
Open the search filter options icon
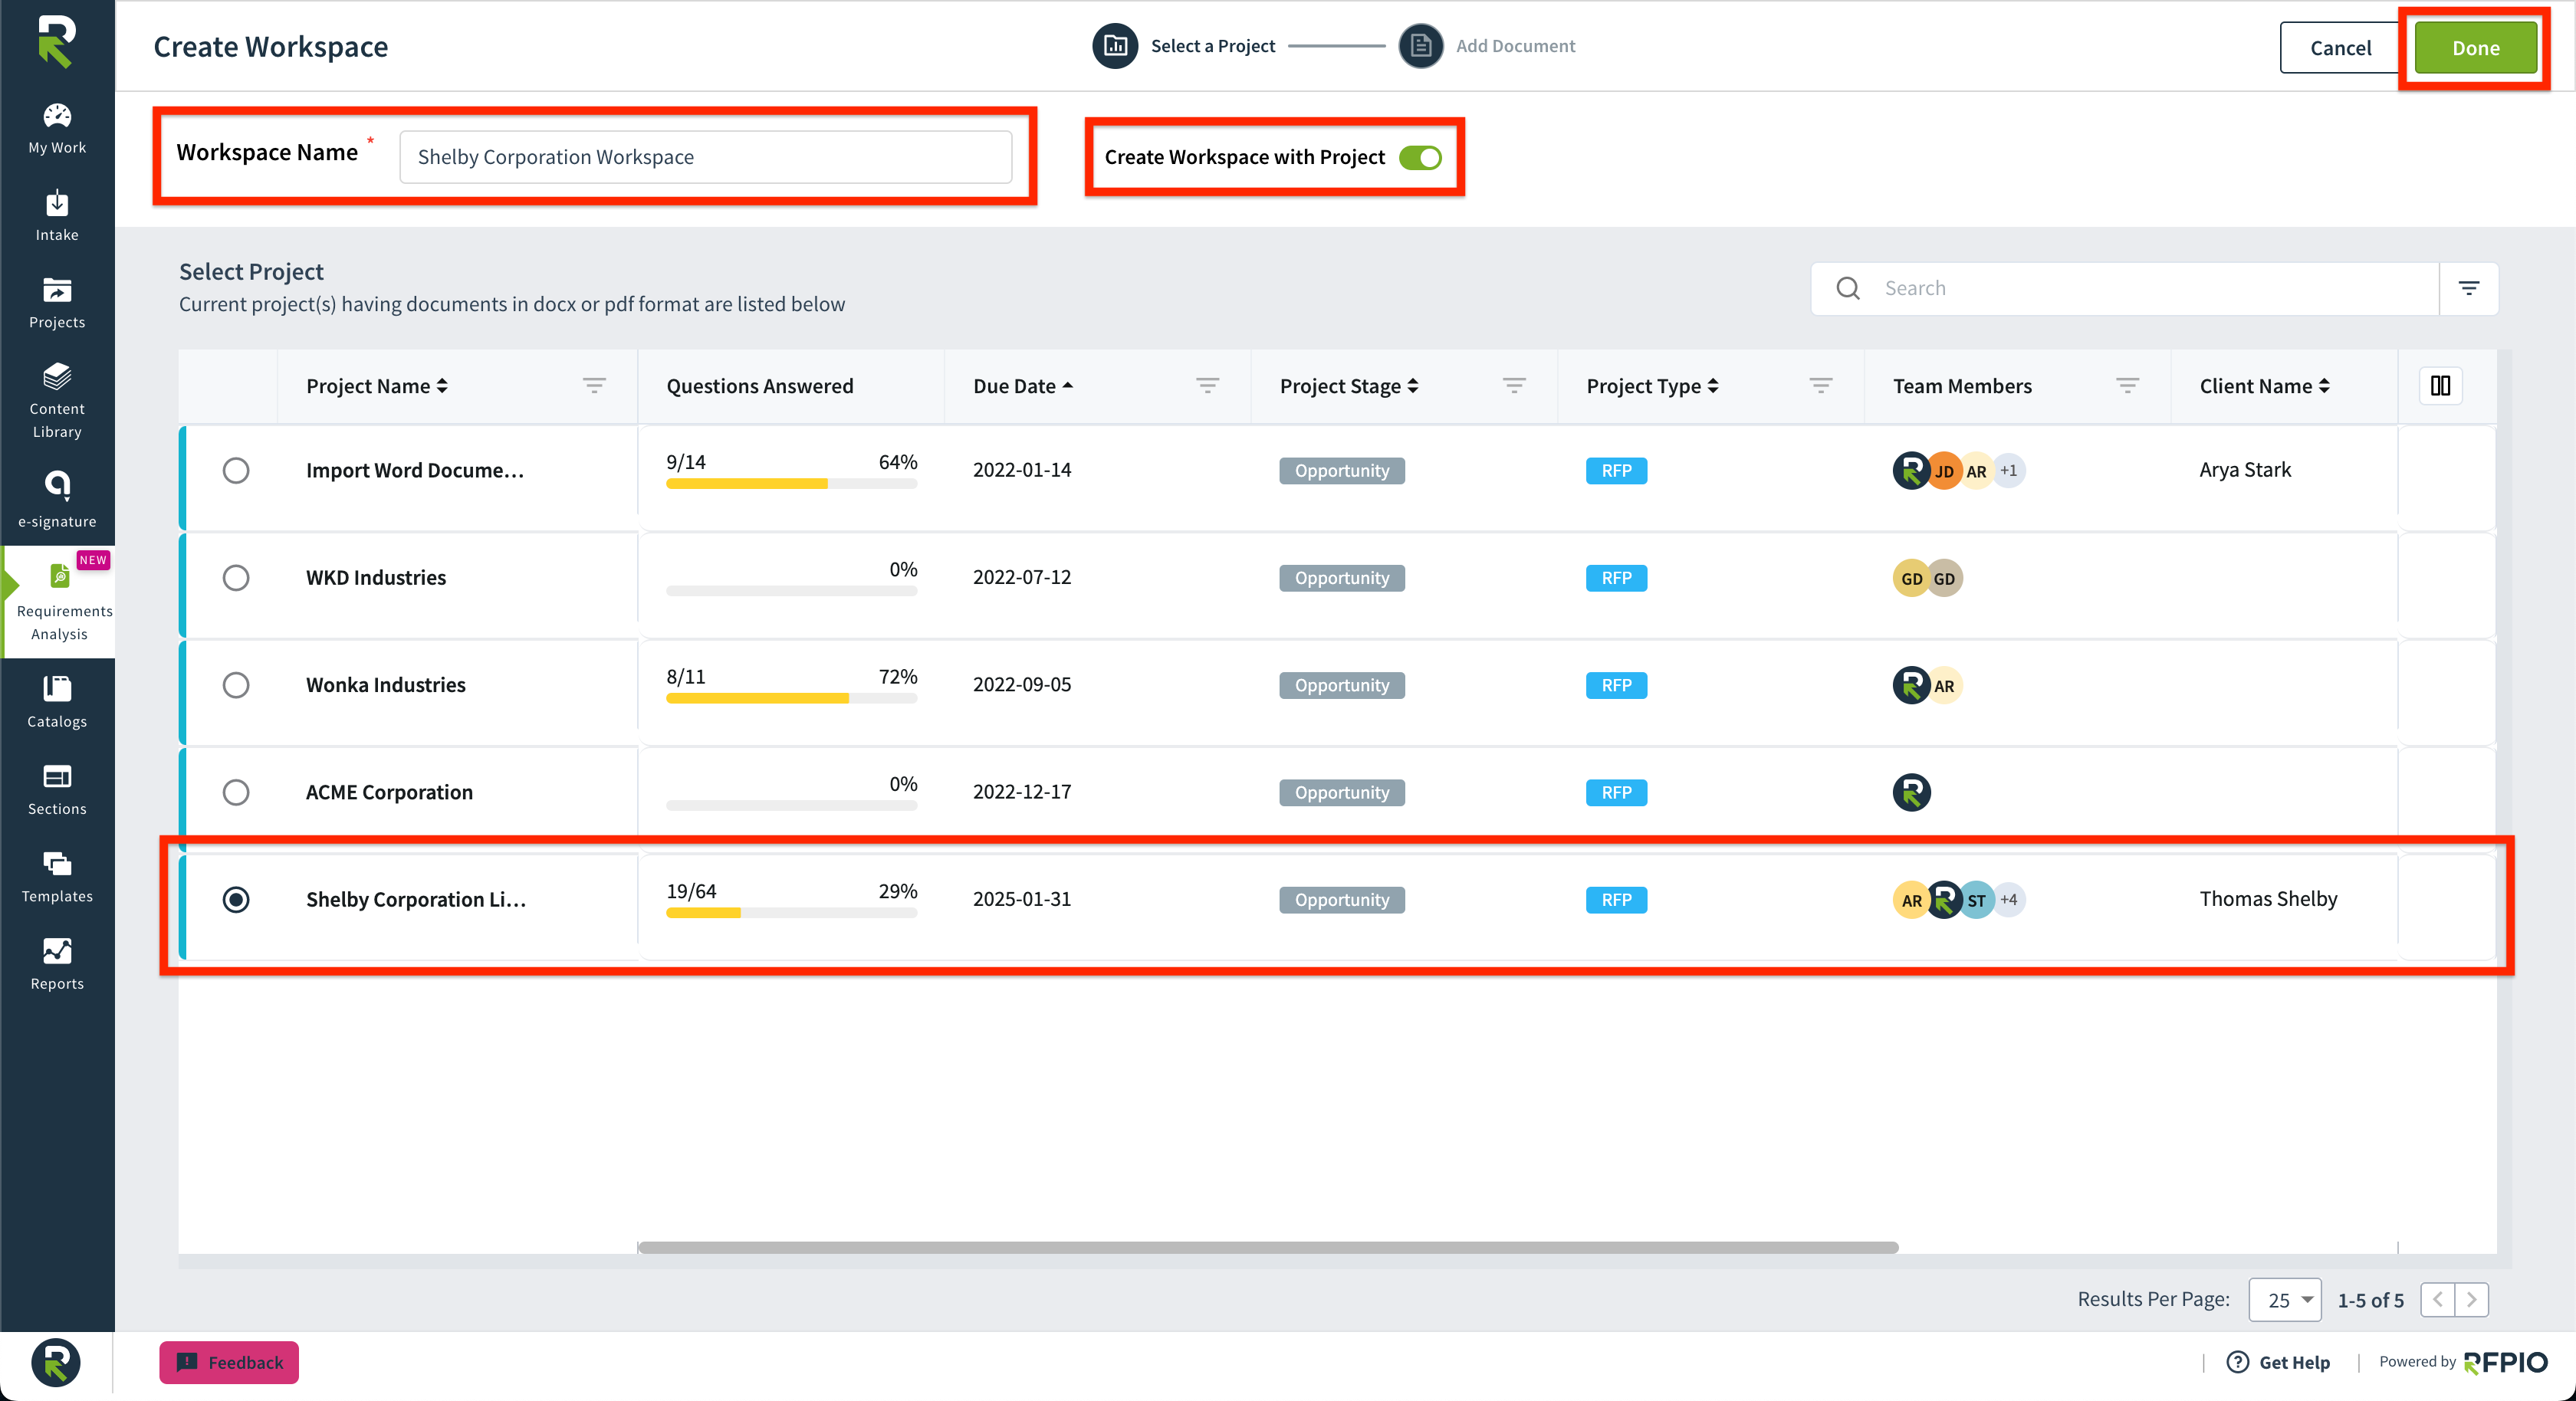pos(2469,288)
